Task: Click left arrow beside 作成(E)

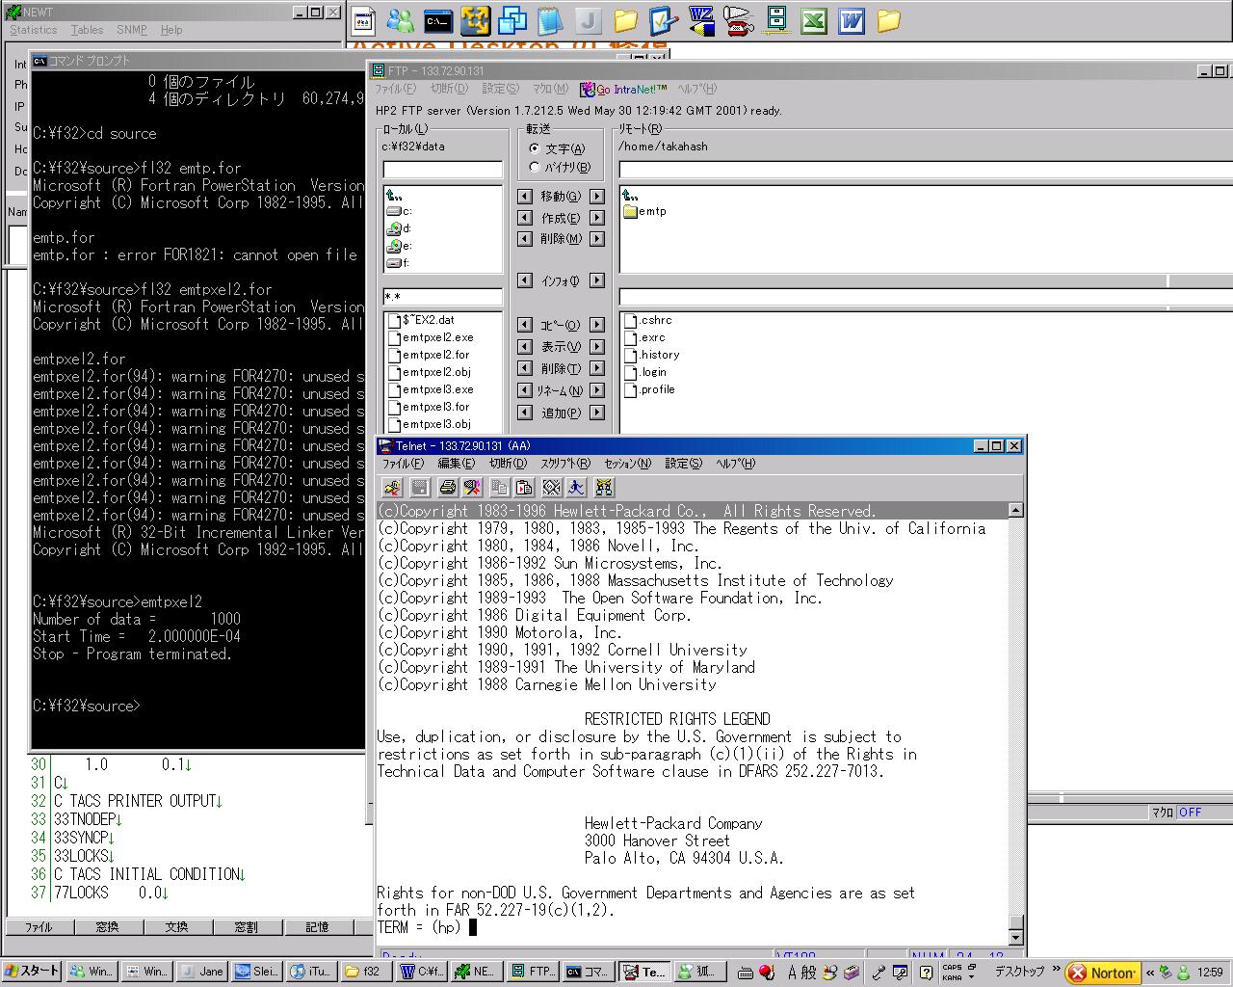Action: pos(525,218)
